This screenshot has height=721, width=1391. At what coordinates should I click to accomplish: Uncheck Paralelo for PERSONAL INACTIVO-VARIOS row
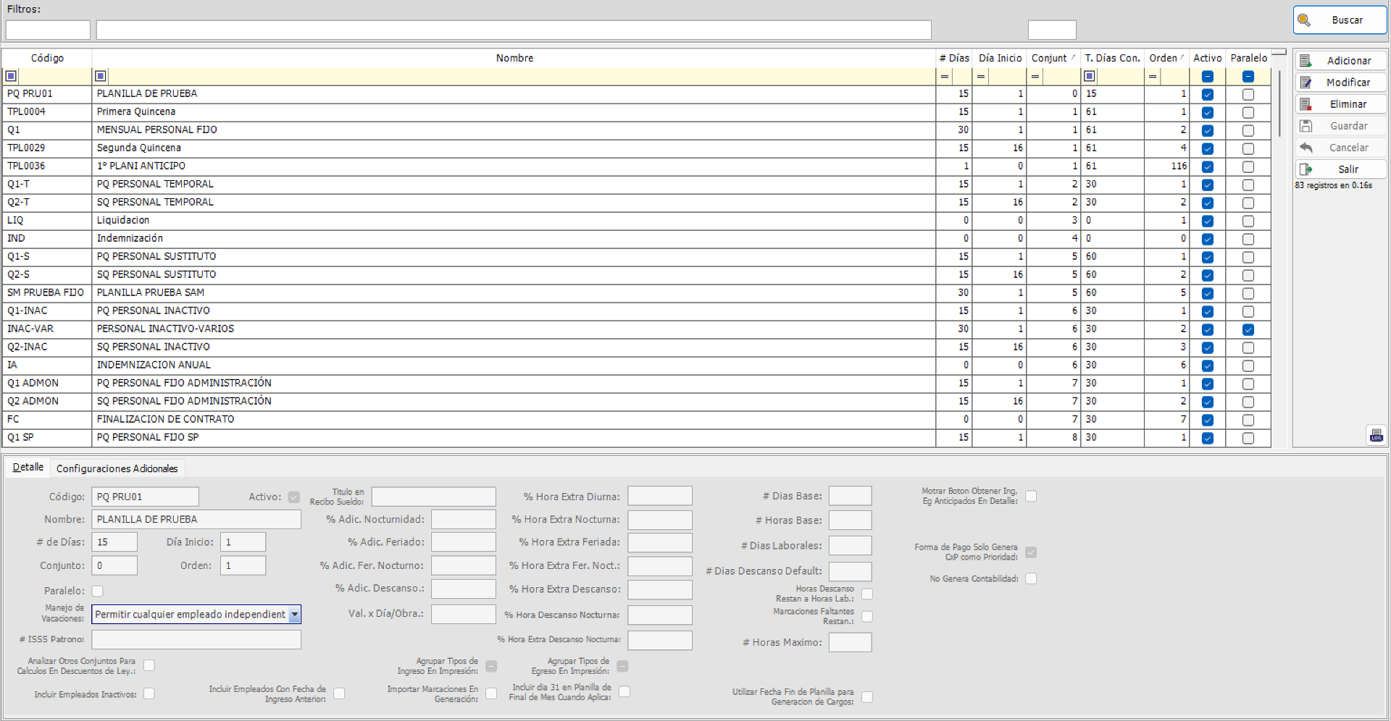1248,329
